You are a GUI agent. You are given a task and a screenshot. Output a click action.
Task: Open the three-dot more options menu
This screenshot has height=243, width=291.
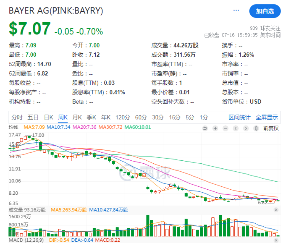236,10
